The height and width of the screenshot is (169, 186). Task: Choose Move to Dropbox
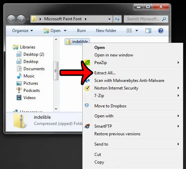click(x=138, y=106)
